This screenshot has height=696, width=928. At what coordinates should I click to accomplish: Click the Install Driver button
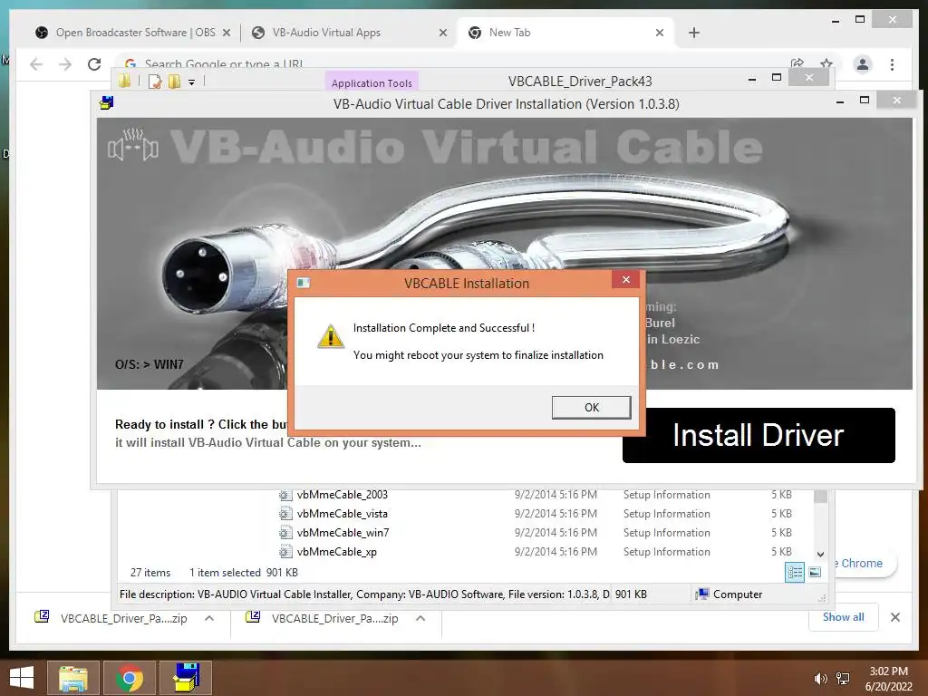(x=759, y=435)
